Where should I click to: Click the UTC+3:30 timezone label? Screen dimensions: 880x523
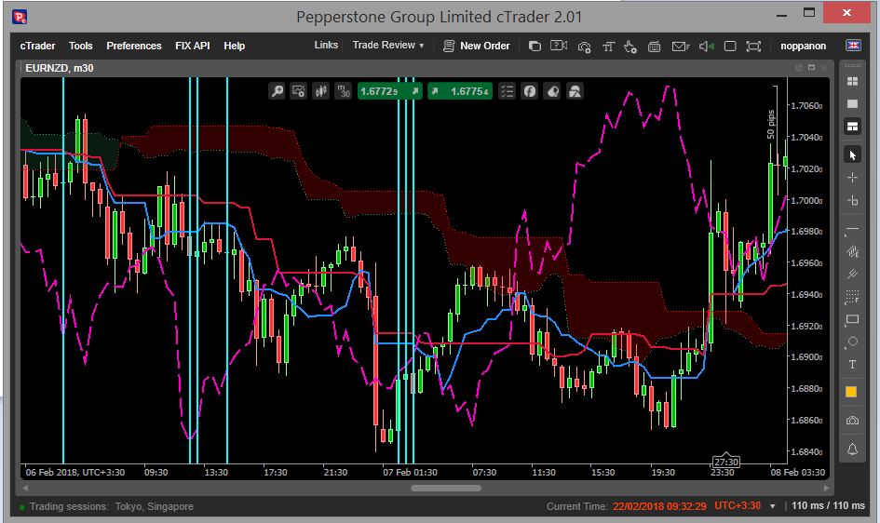(738, 505)
